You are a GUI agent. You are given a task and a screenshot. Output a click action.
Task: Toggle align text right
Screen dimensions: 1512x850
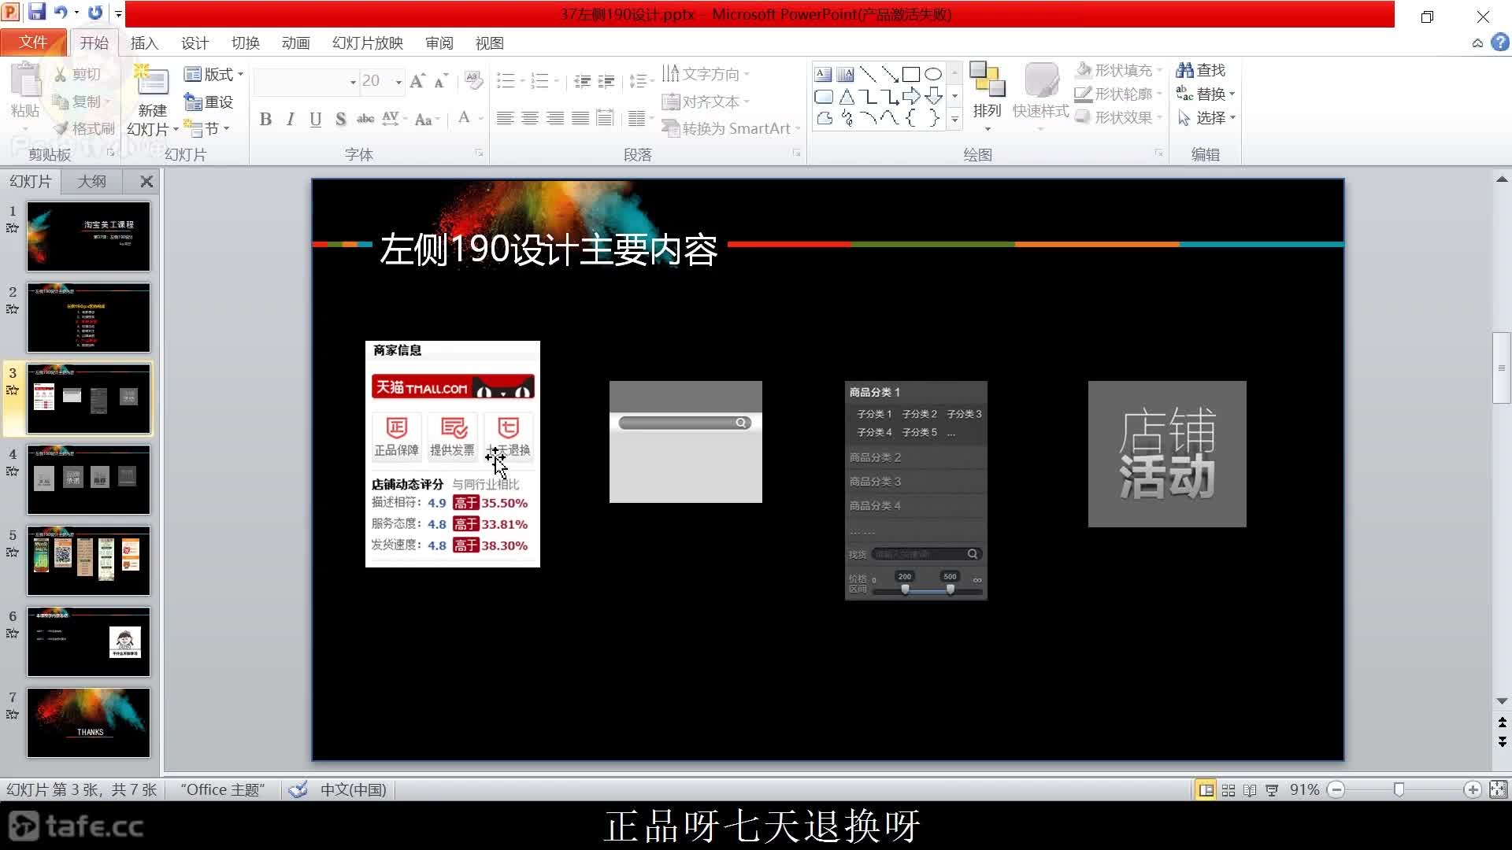[555, 119]
